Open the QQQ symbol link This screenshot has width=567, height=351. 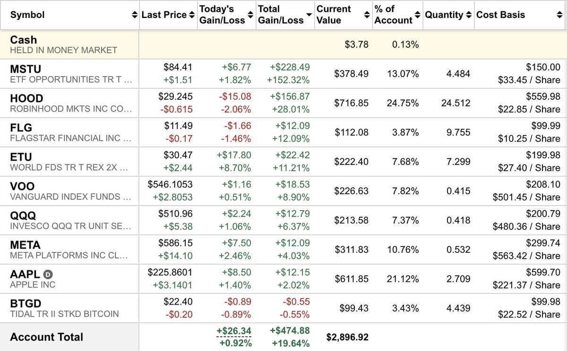click(23, 216)
